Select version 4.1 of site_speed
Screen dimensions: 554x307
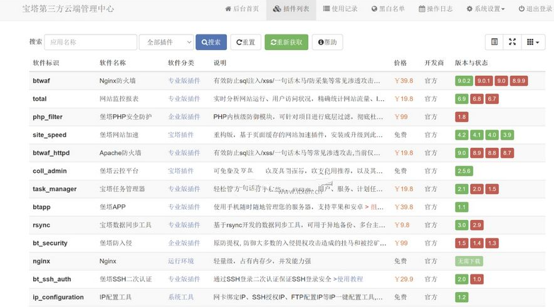pos(477,135)
